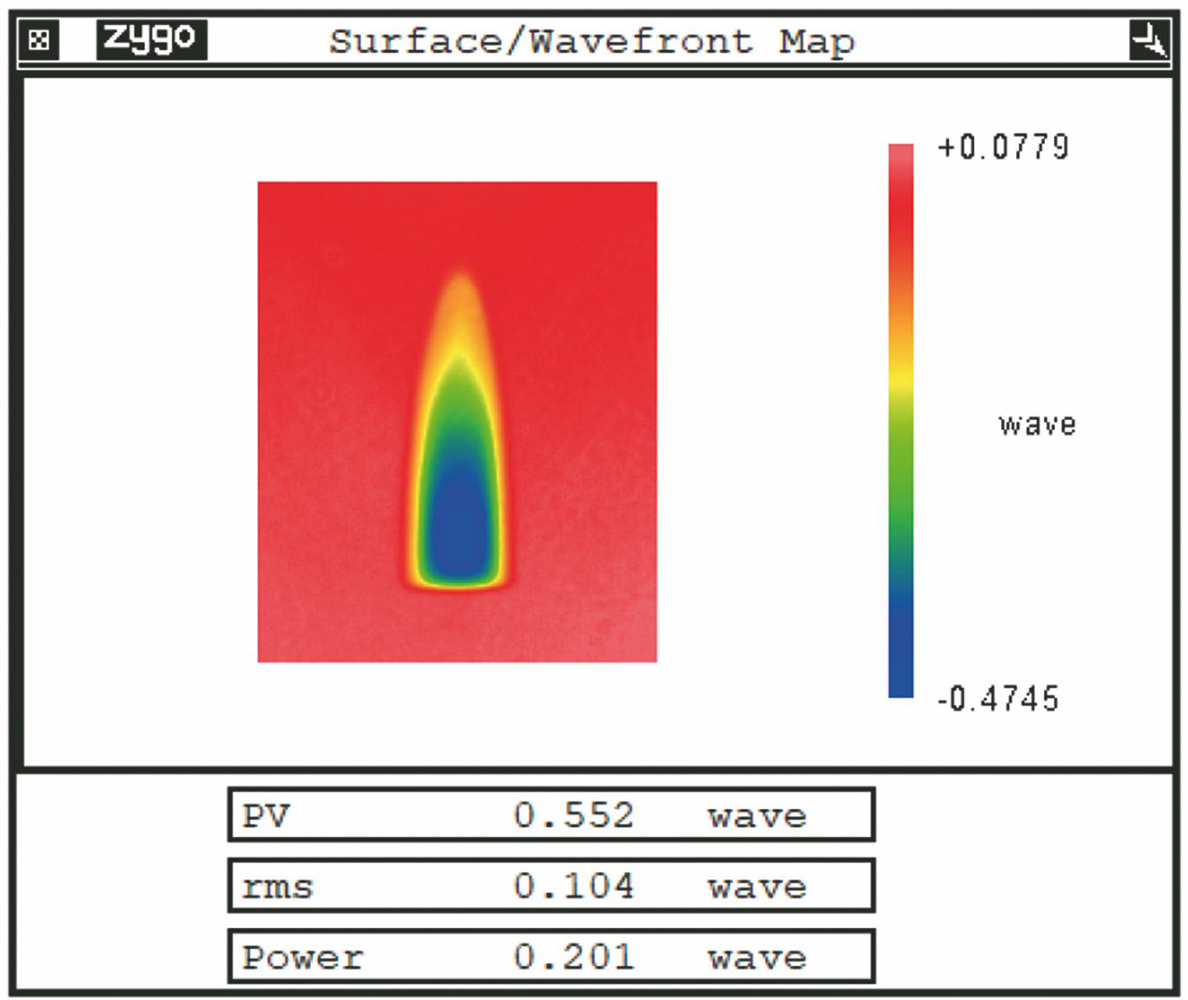The height and width of the screenshot is (1000, 1188).
Task: Select the +0.0779 scale maximum value
Action: [1003, 148]
